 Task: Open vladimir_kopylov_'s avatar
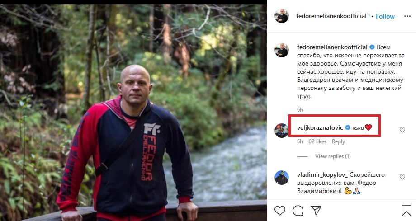point(282,177)
